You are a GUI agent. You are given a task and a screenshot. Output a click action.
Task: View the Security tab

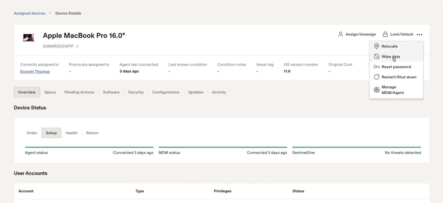[136, 92]
